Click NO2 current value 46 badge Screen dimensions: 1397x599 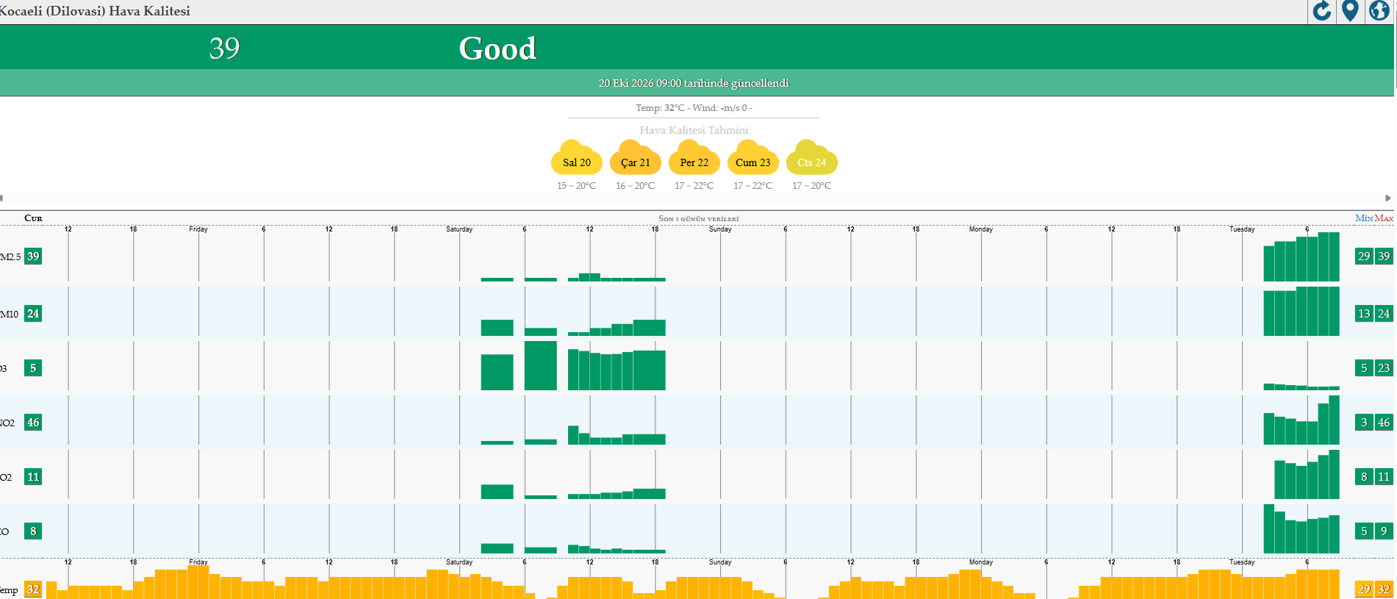(33, 423)
